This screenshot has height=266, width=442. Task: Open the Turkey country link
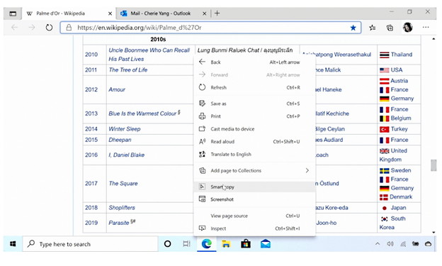(x=399, y=129)
